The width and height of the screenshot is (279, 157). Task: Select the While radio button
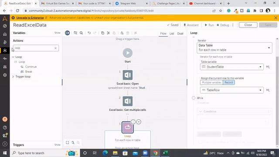pos(194,98)
